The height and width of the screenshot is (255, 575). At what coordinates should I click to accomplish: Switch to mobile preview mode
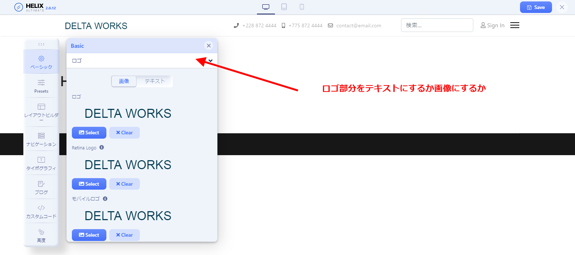click(x=302, y=7)
